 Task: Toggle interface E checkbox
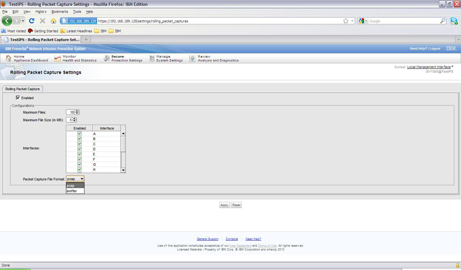point(79,154)
